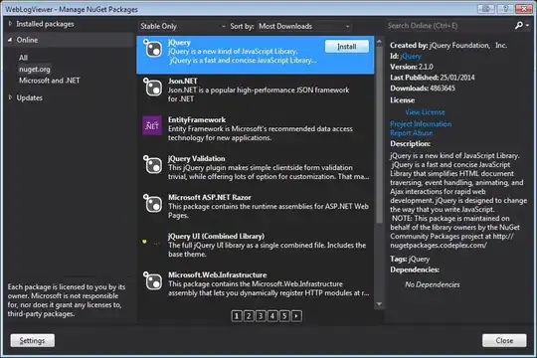
Task: Click the Version 2.1.0 text
Action: click(x=412, y=67)
